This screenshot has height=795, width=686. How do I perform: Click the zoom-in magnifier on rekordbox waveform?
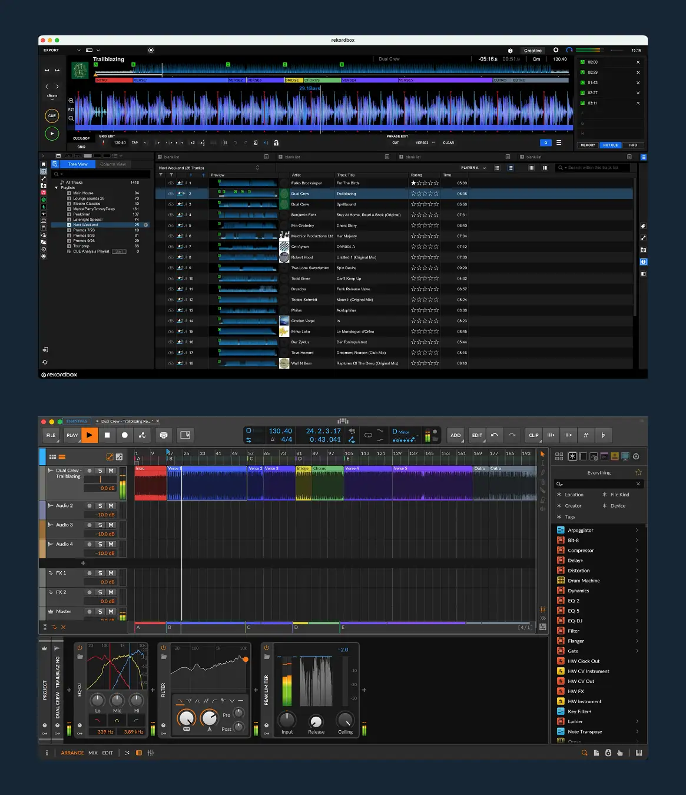tap(71, 101)
